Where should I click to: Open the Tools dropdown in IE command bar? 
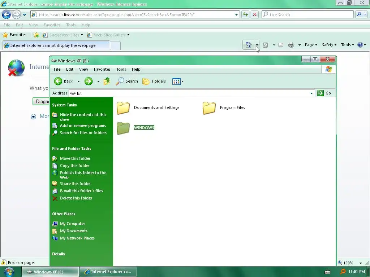pos(348,45)
